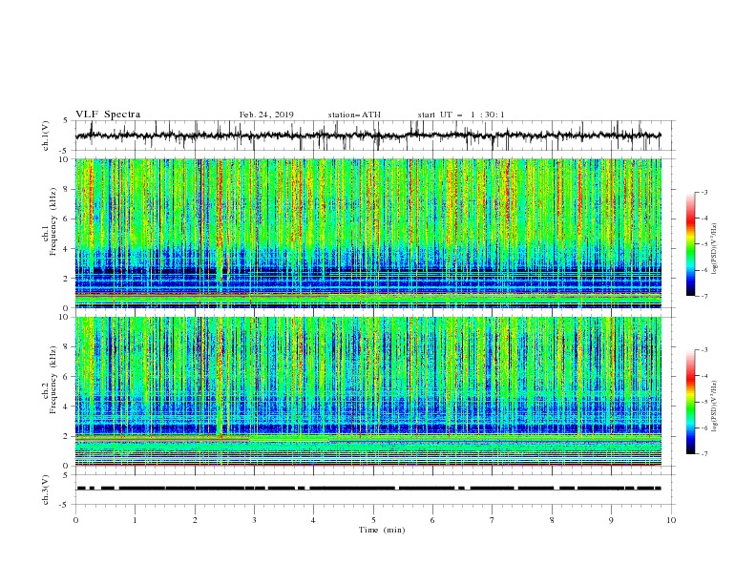
Task: Click the "-3" tick on ch.2 colorbar
Action: pyautogui.click(x=703, y=350)
